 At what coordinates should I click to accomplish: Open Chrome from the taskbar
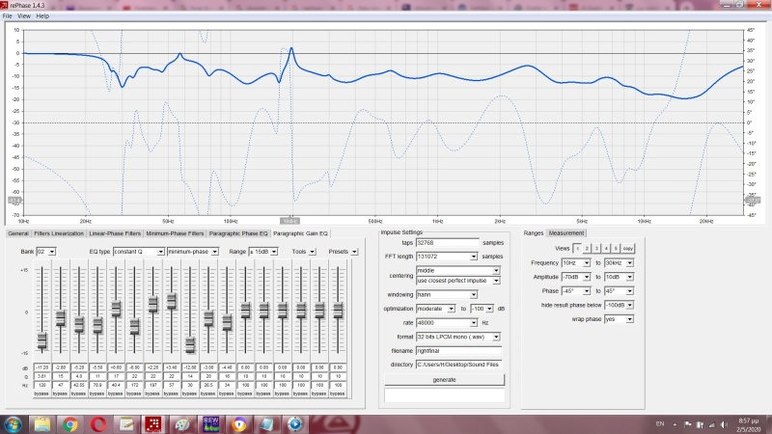tap(70, 423)
